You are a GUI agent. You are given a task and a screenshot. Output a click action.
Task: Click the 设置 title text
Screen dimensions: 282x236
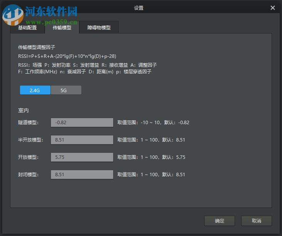tap(139, 8)
